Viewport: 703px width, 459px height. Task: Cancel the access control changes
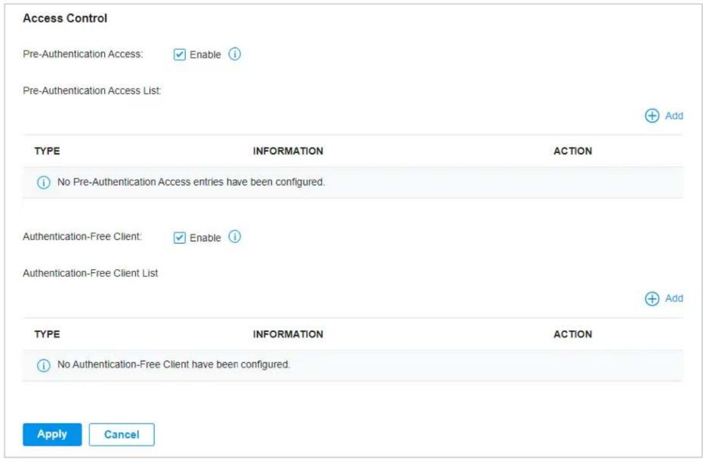(122, 435)
